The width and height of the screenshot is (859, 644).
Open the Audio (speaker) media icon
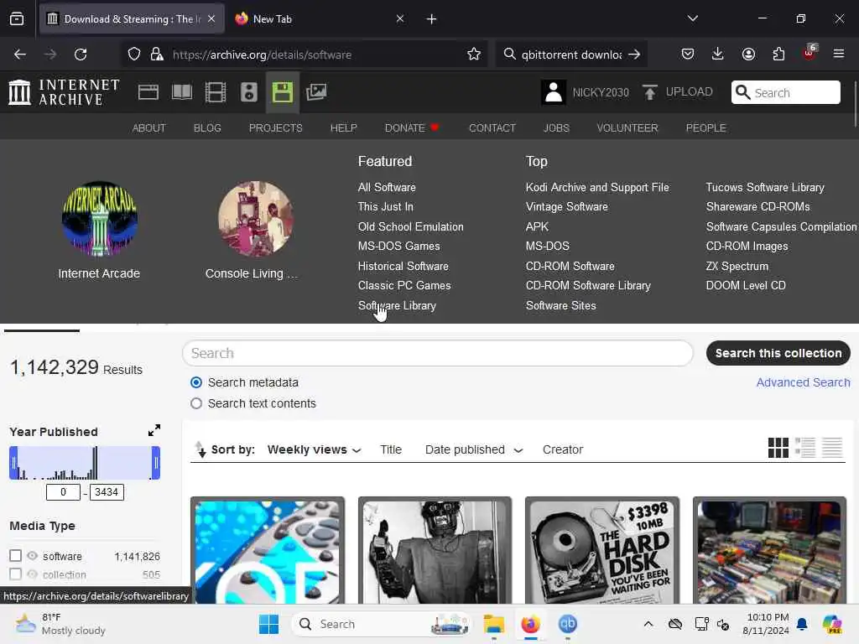point(248,92)
